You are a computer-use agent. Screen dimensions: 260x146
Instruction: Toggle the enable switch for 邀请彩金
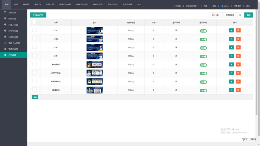point(203,90)
